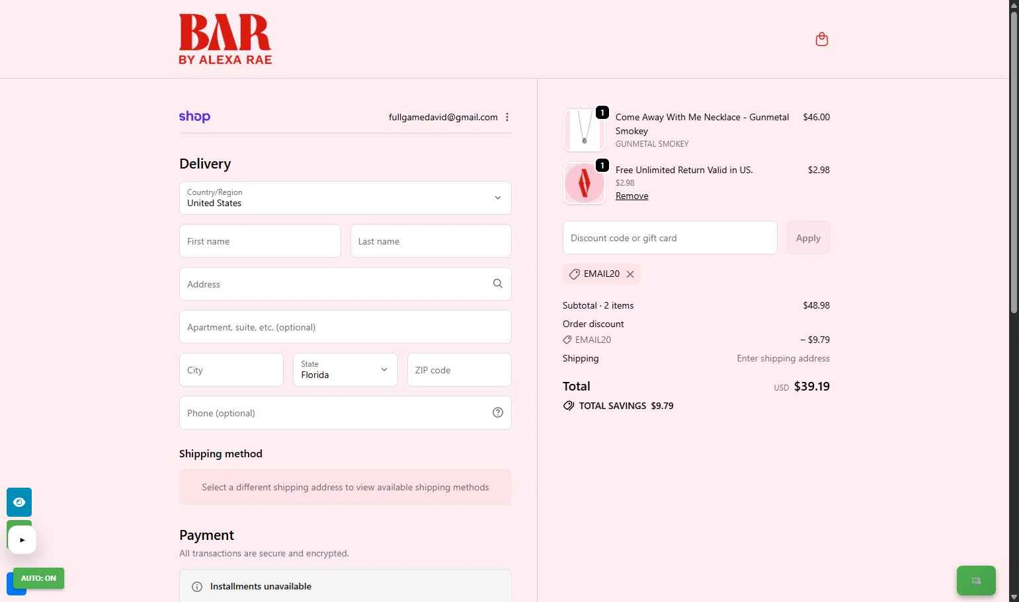Click the total savings tag icon
1019x602 pixels.
pos(569,406)
